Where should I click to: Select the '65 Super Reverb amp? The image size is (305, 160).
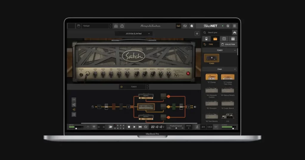pos(228,103)
